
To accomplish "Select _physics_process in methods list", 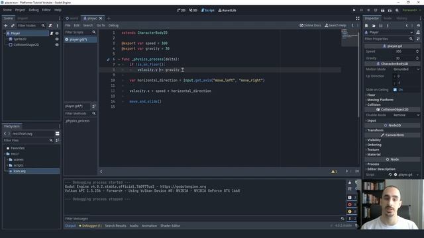I will click(x=78, y=121).
